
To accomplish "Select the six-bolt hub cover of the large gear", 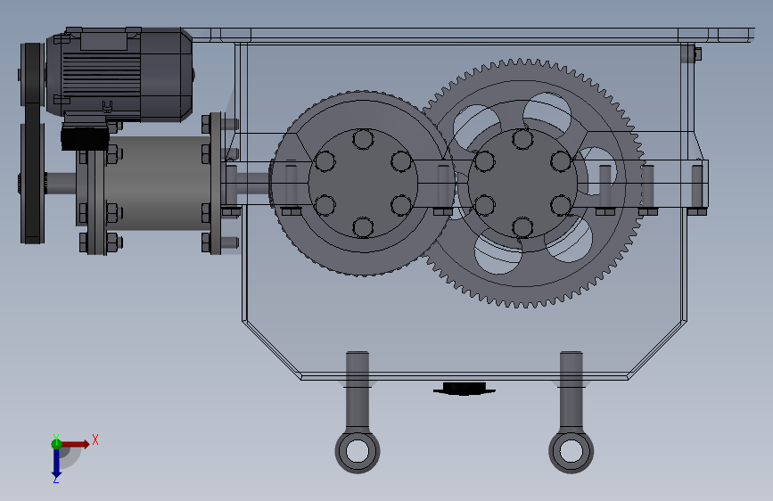I will click(x=522, y=184).
